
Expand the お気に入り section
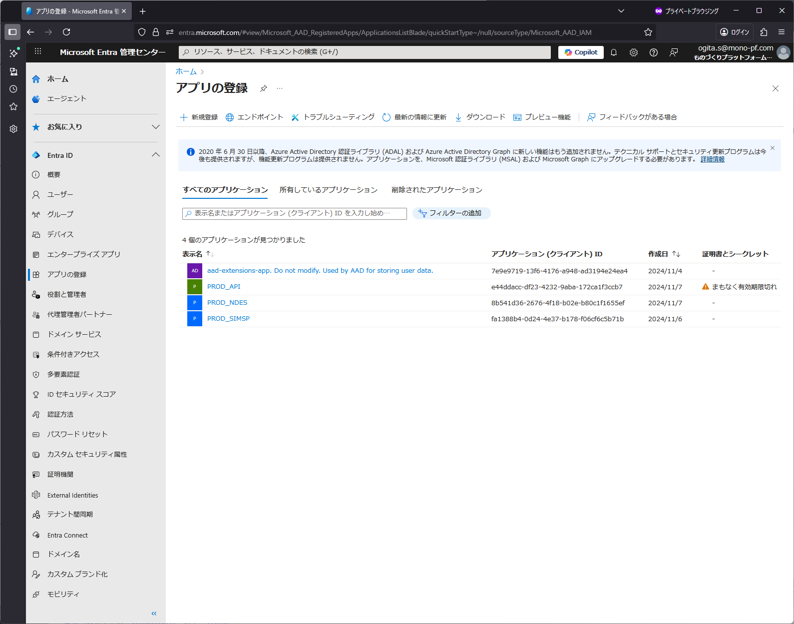point(156,127)
